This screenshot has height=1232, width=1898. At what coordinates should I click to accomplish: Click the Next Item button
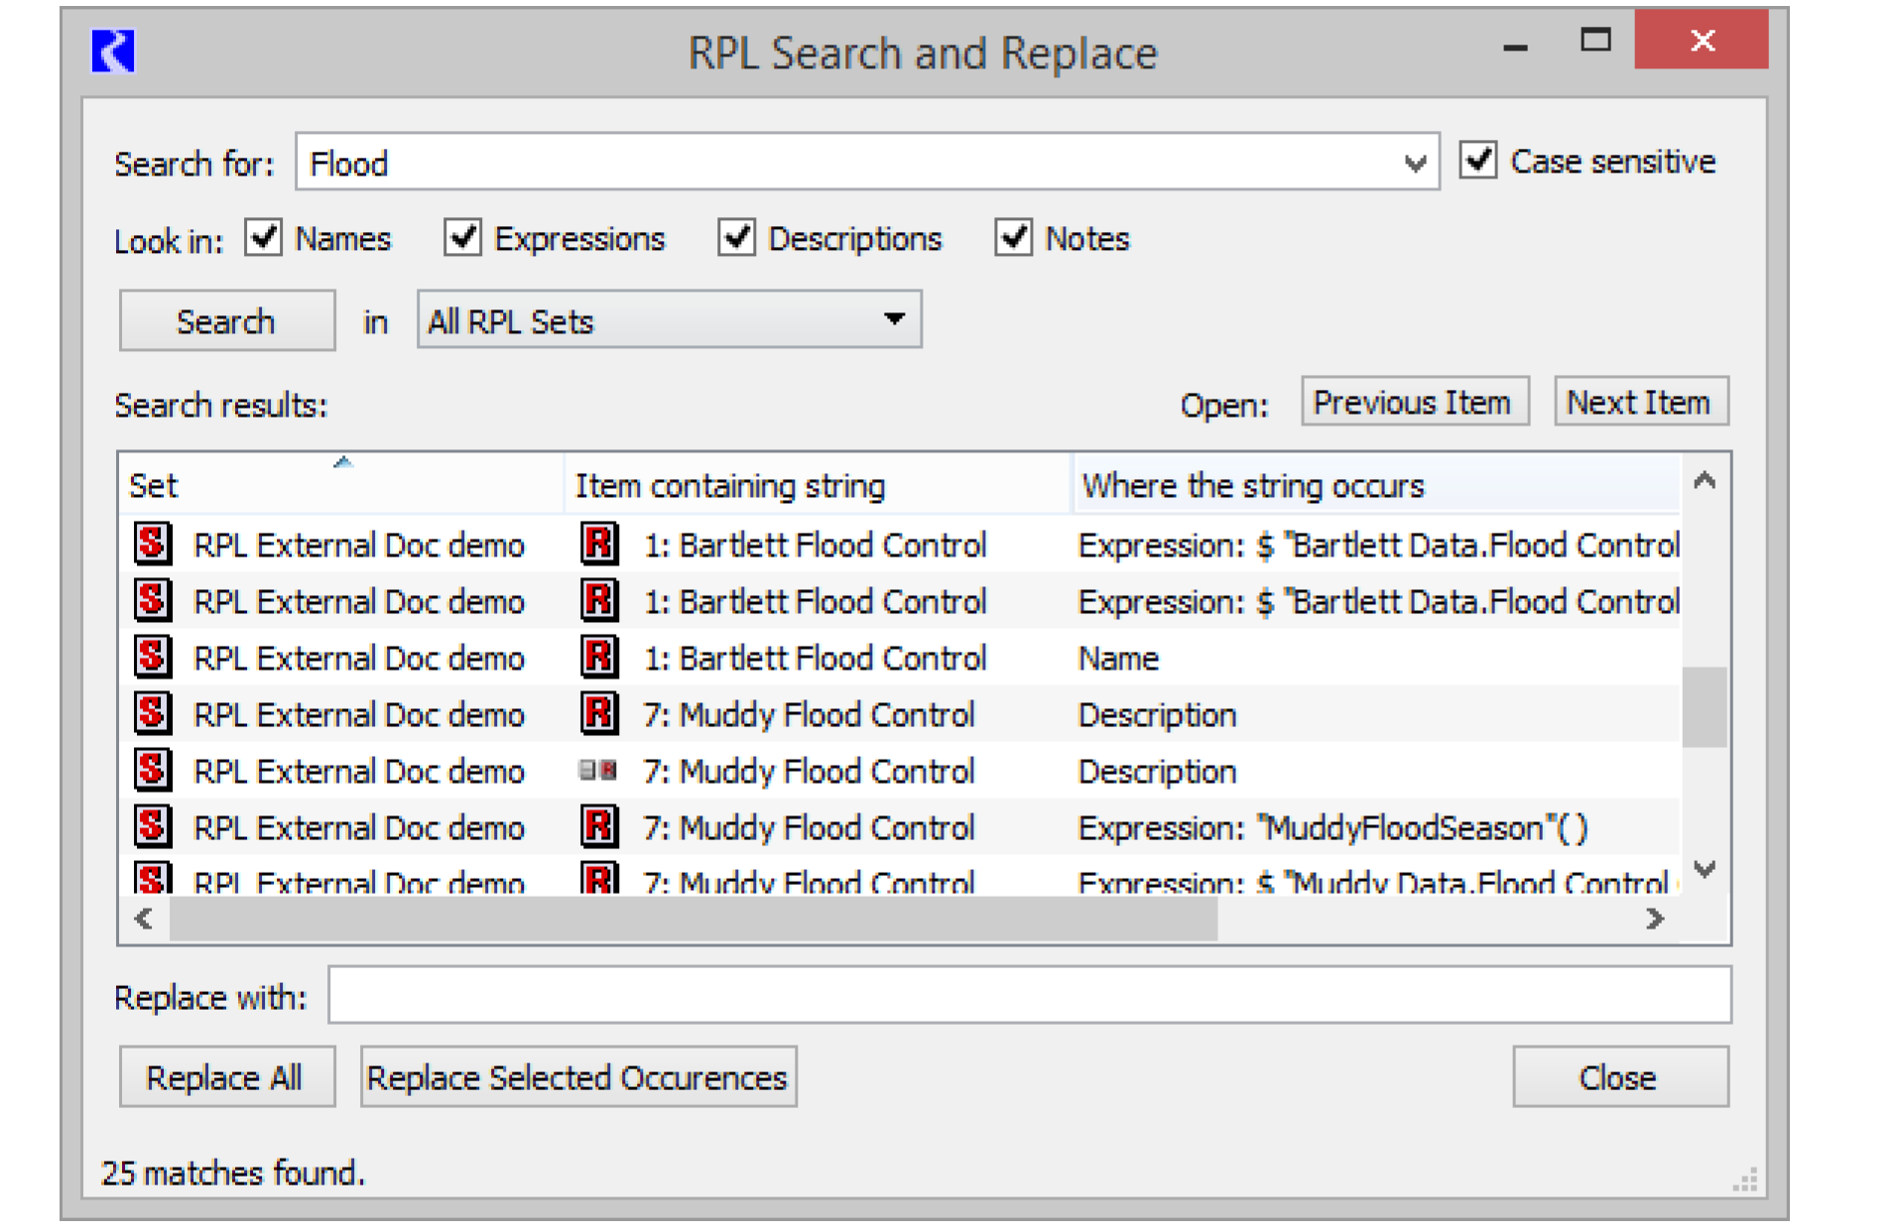tap(1640, 402)
